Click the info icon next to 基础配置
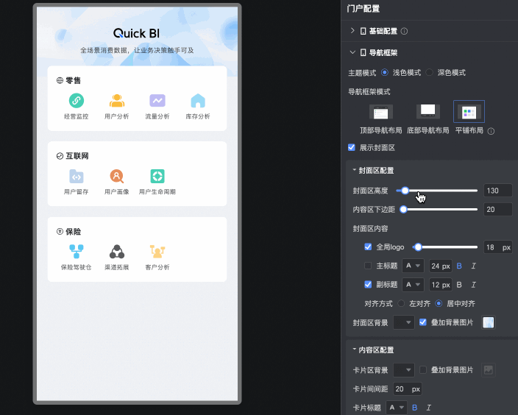Viewport: 518px width, 415px height. [x=404, y=31]
